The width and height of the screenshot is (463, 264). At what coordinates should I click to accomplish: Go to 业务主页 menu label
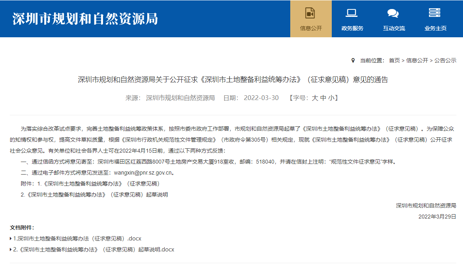coord(435,28)
